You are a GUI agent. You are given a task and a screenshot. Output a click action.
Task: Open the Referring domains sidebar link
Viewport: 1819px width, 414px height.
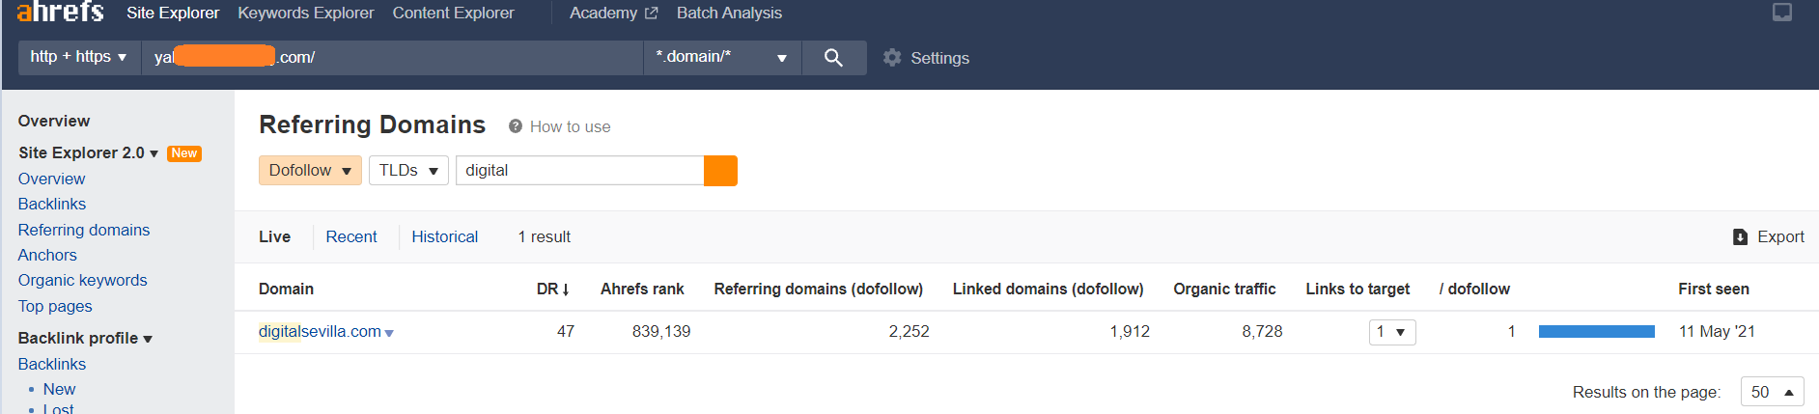pyautogui.click(x=84, y=230)
